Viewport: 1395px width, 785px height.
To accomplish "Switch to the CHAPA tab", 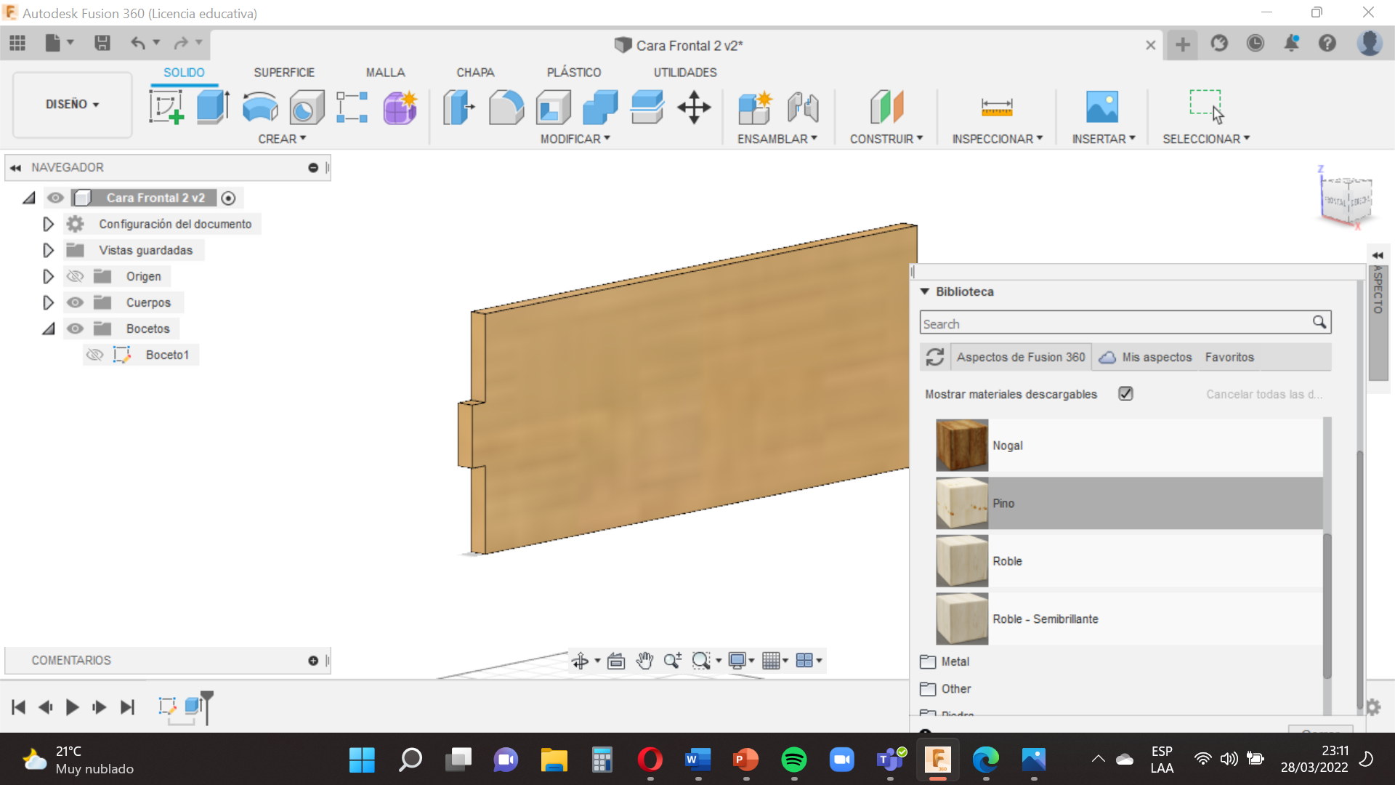I will click(475, 72).
